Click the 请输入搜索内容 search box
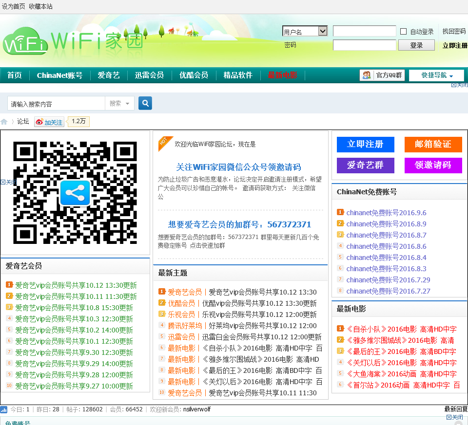468x425 pixels. click(x=57, y=104)
